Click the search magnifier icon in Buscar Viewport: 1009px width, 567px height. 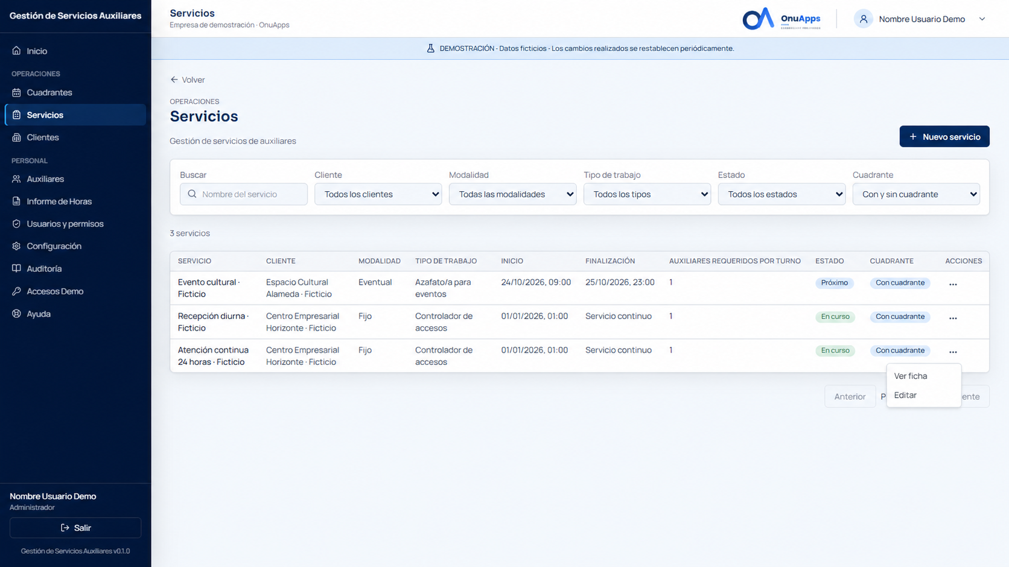coord(192,194)
